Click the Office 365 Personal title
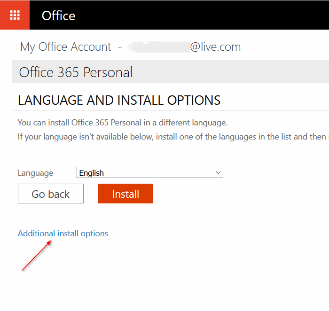Image resolution: width=329 pixels, height=311 pixels. pyautogui.click(x=76, y=72)
